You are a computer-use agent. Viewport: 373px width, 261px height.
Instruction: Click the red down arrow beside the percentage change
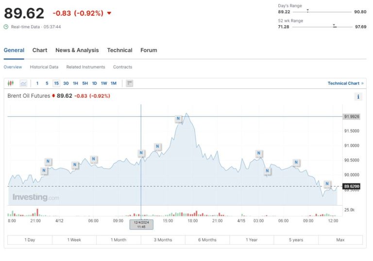pyautogui.click(x=109, y=13)
